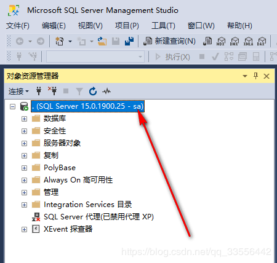Open the Tools (工具) menu
Screen dimensions: 277x263
(x=163, y=26)
